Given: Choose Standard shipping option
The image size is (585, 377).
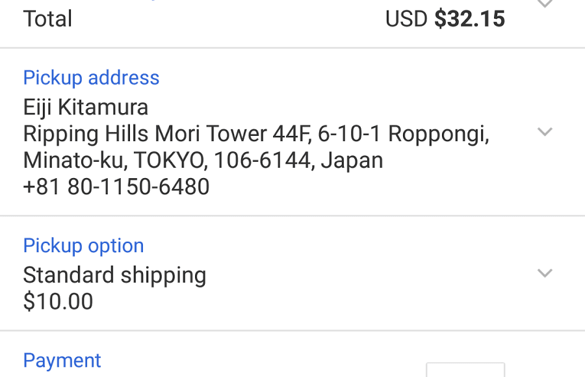Looking at the screenshot, I should pos(114,275).
